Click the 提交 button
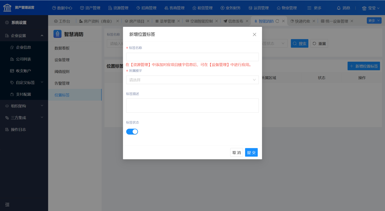Image resolution: width=385 pixels, height=211 pixels. click(x=251, y=153)
